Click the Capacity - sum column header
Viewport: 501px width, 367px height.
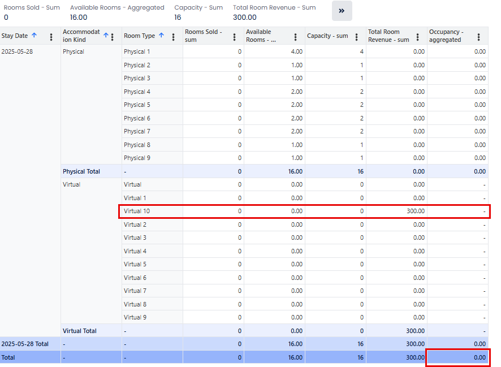pyautogui.click(x=327, y=36)
